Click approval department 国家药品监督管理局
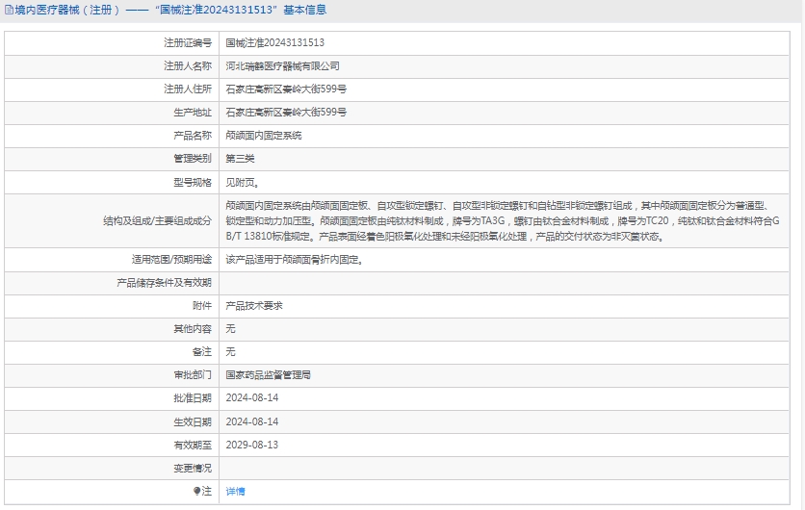 [x=268, y=375]
